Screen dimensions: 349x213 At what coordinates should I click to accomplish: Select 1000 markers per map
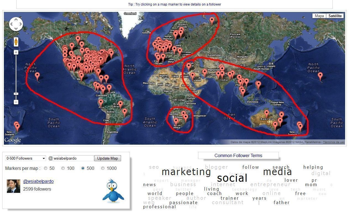click(x=103, y=168)
